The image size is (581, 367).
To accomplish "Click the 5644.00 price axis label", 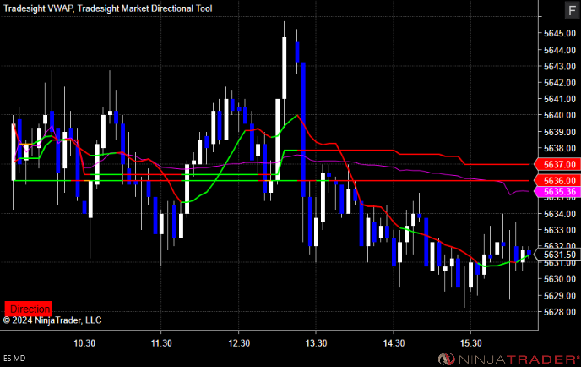I will [x=560, y=50].
